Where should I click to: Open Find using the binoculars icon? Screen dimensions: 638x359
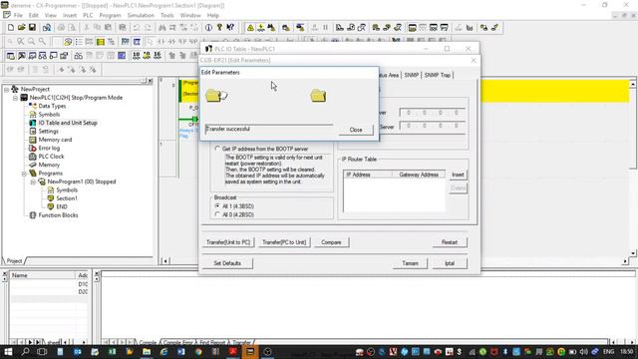(161, 28)
